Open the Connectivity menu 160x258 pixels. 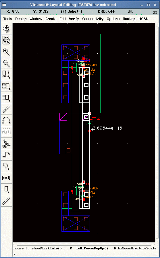tap(93, 19)
